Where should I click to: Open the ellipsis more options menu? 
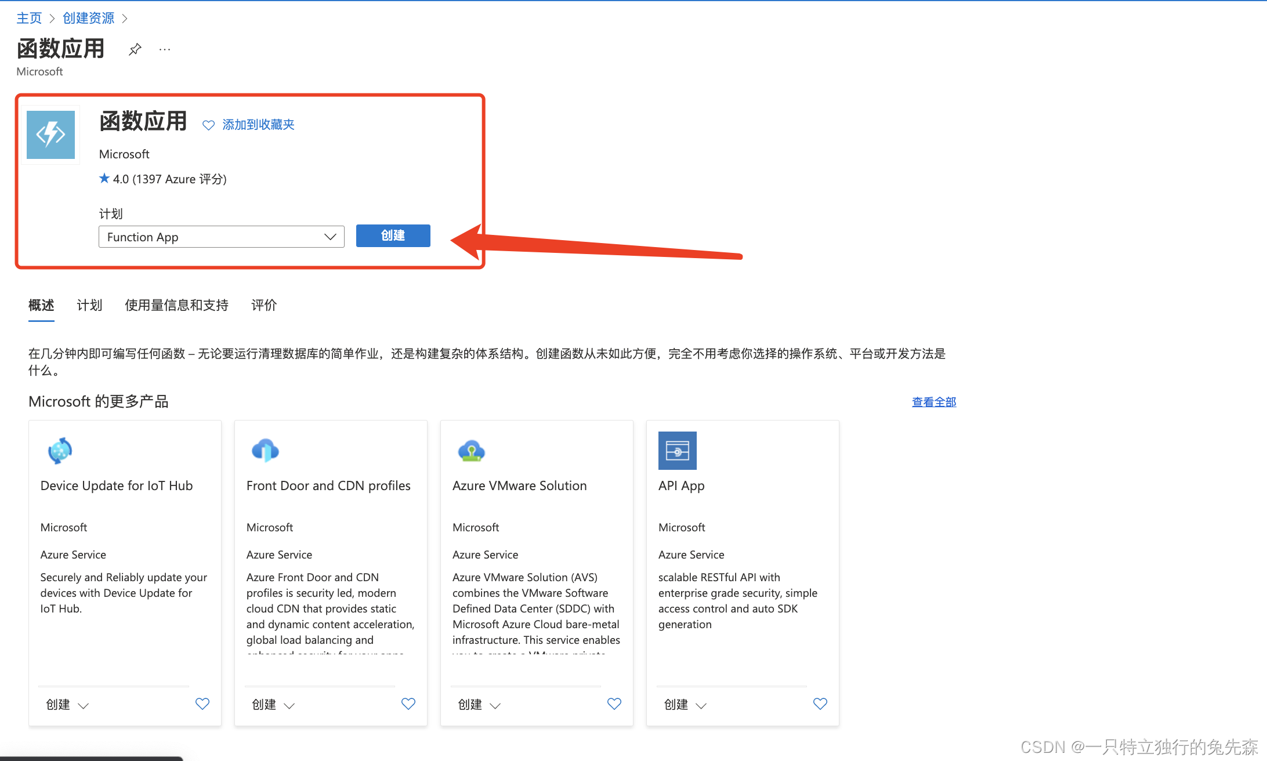(165, 50)
